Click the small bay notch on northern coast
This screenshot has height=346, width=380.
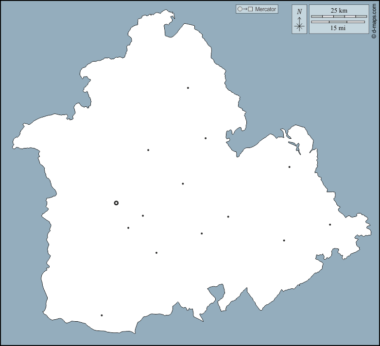pos(170,30)
